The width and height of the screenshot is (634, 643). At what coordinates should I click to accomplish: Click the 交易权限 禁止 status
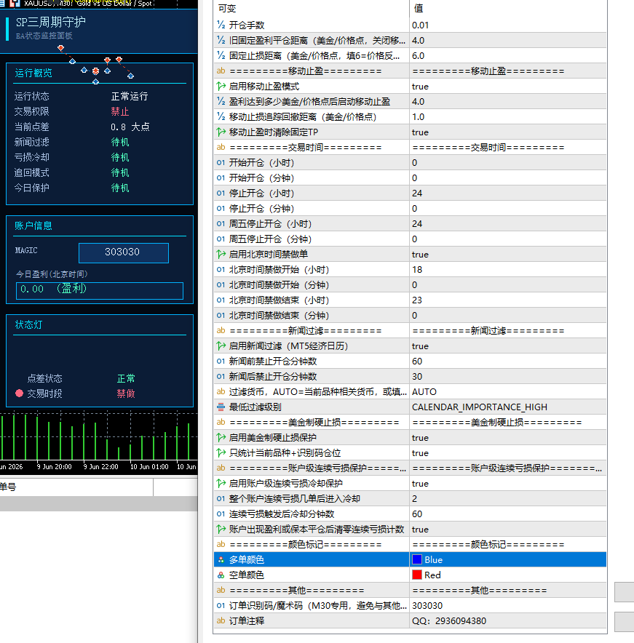[120, 111]
